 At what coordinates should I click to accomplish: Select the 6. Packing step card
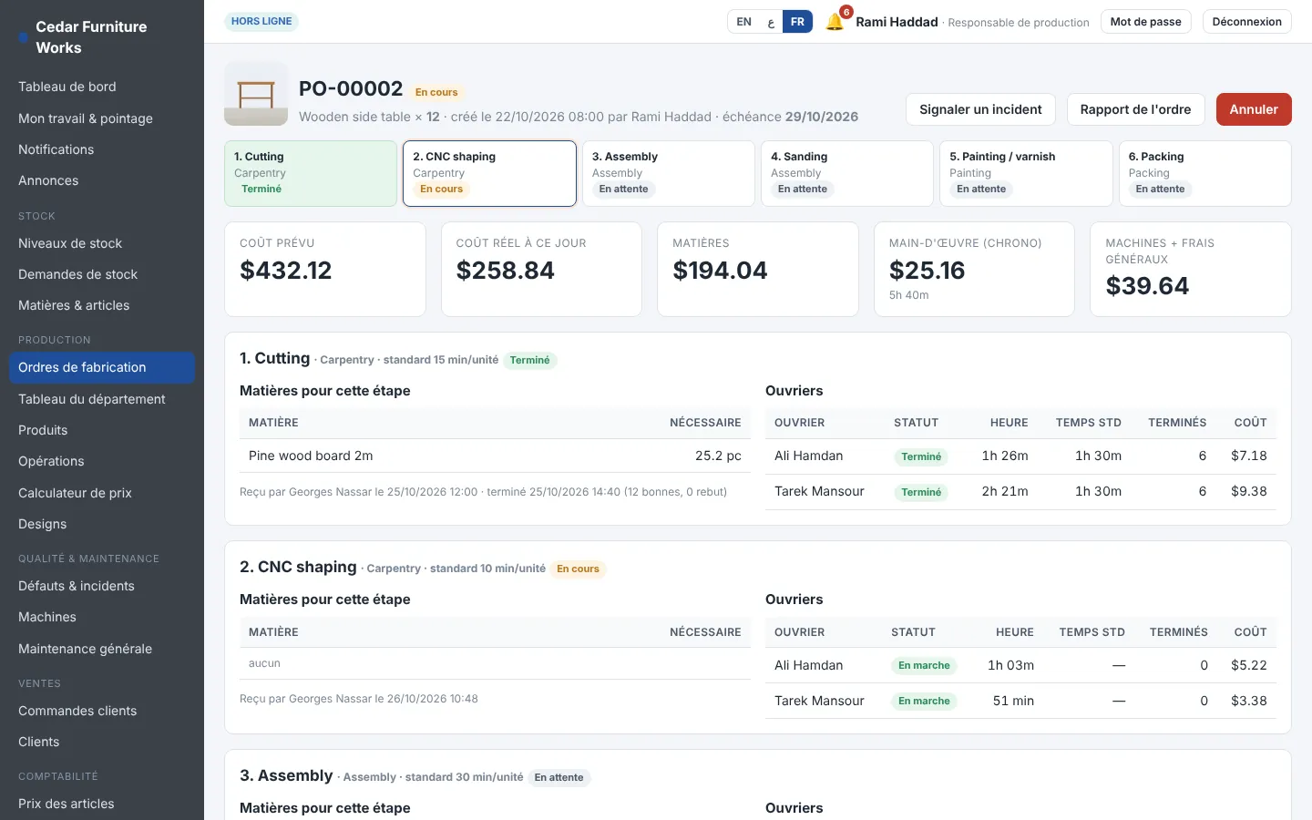(x=1205, y=173)
